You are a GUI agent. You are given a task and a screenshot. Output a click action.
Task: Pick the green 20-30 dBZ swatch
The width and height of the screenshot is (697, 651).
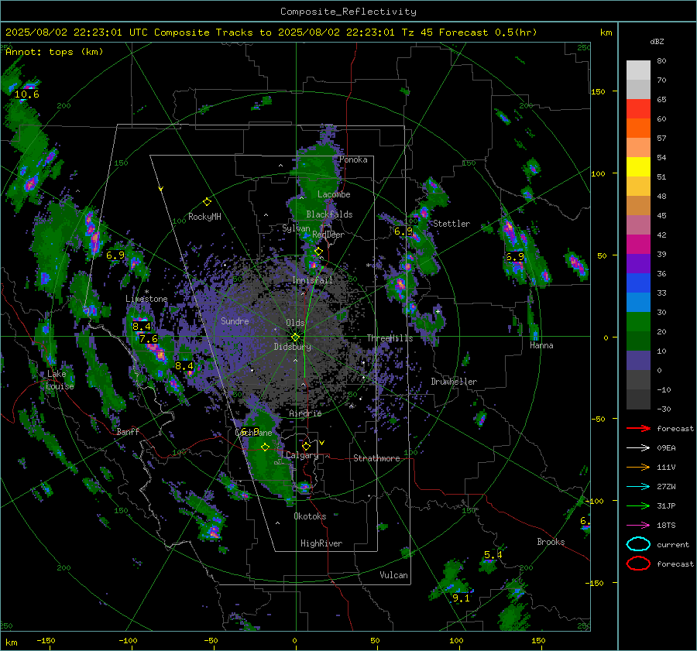pyautogui.click(x=638, y=322)
